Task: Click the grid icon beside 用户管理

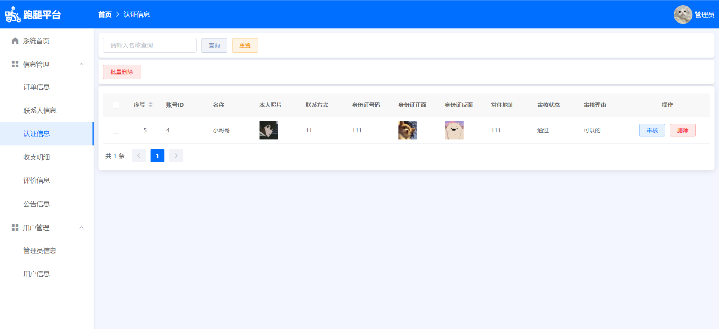Action: [15, 228]
